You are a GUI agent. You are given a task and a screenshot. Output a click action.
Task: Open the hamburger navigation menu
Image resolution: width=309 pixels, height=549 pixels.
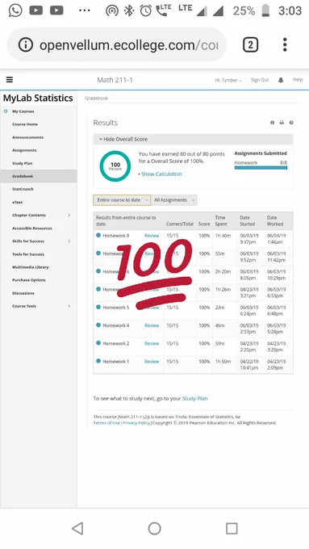tap(10, 80)
